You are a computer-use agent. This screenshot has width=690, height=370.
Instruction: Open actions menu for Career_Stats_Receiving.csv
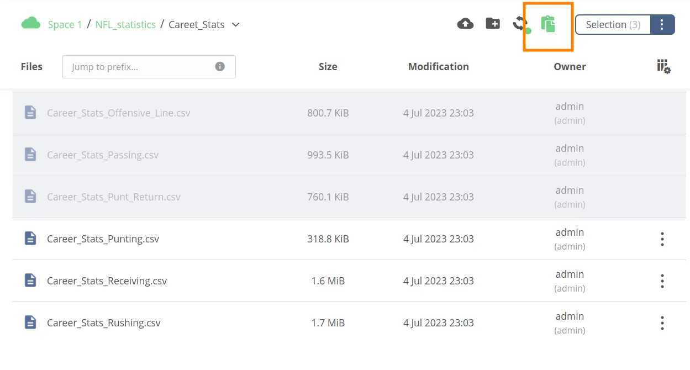(662, 281)
